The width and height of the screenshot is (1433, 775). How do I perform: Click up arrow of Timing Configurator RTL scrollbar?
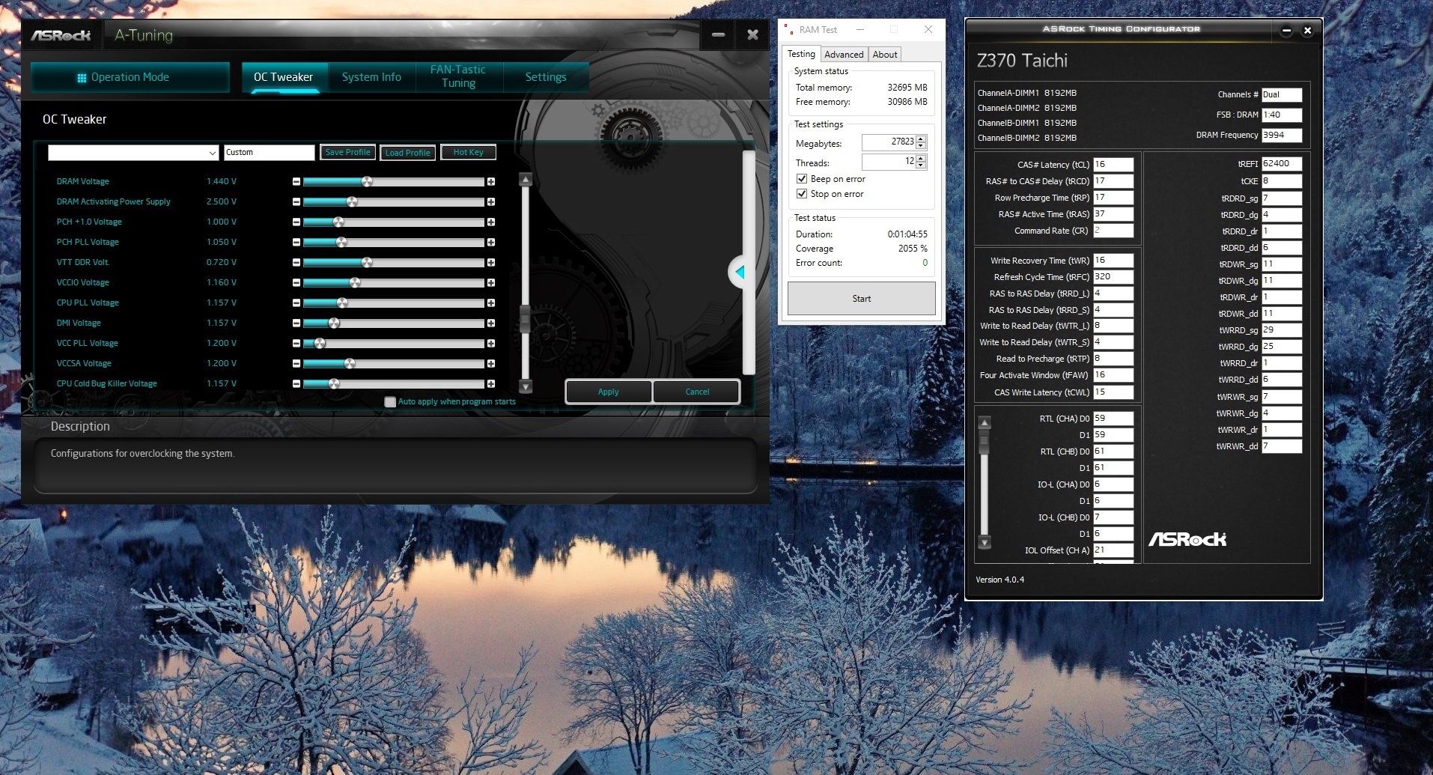(x=985, y=423)
